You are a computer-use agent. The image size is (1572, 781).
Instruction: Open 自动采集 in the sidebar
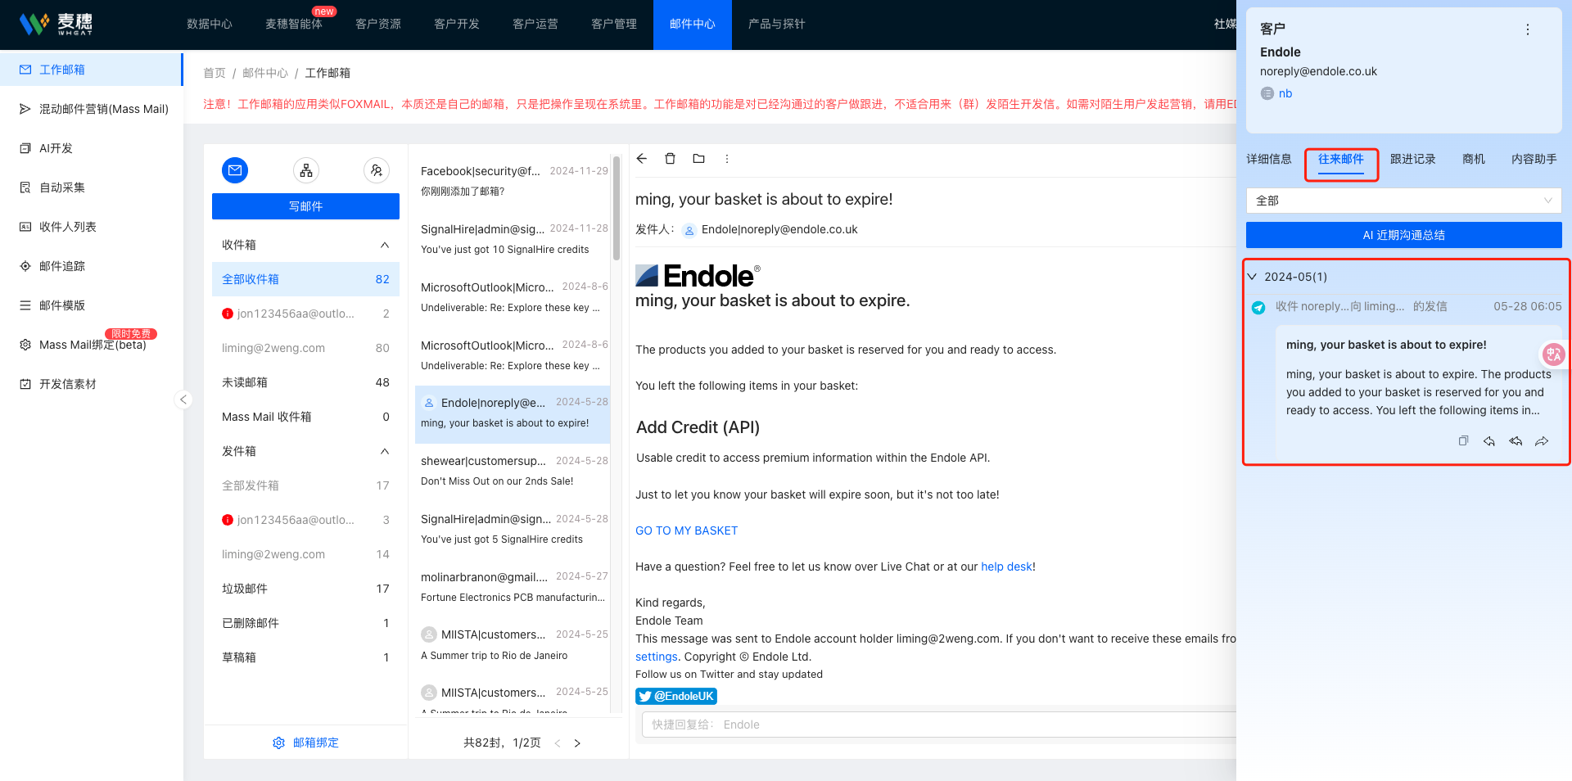(x=91, y=187)
